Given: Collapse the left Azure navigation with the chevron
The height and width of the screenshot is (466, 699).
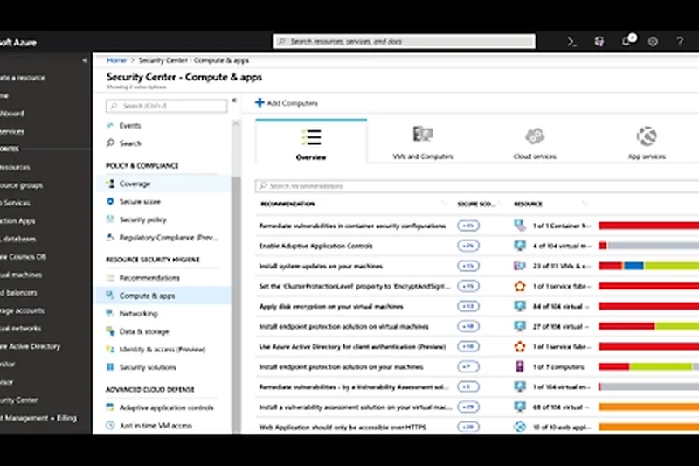Looking at the screenshot, I should (85, 60).
